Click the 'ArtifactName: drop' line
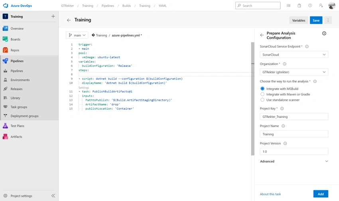The height and width of the screenshot is (201, 339). click(102, 104)
